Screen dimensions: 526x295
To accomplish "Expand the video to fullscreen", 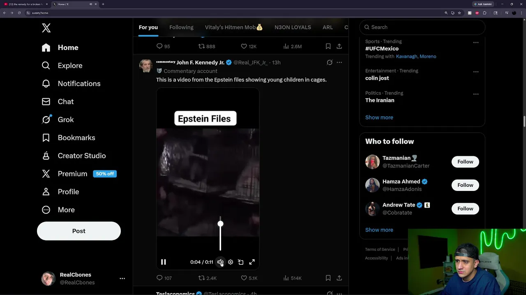I will (x=252, y=262).
